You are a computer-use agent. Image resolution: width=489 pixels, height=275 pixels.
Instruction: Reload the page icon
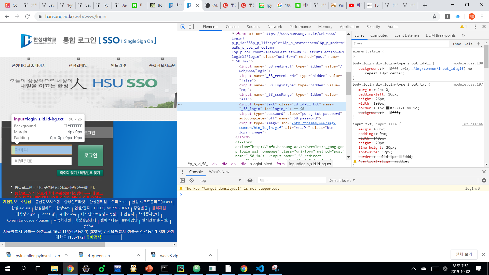point(28,17)
